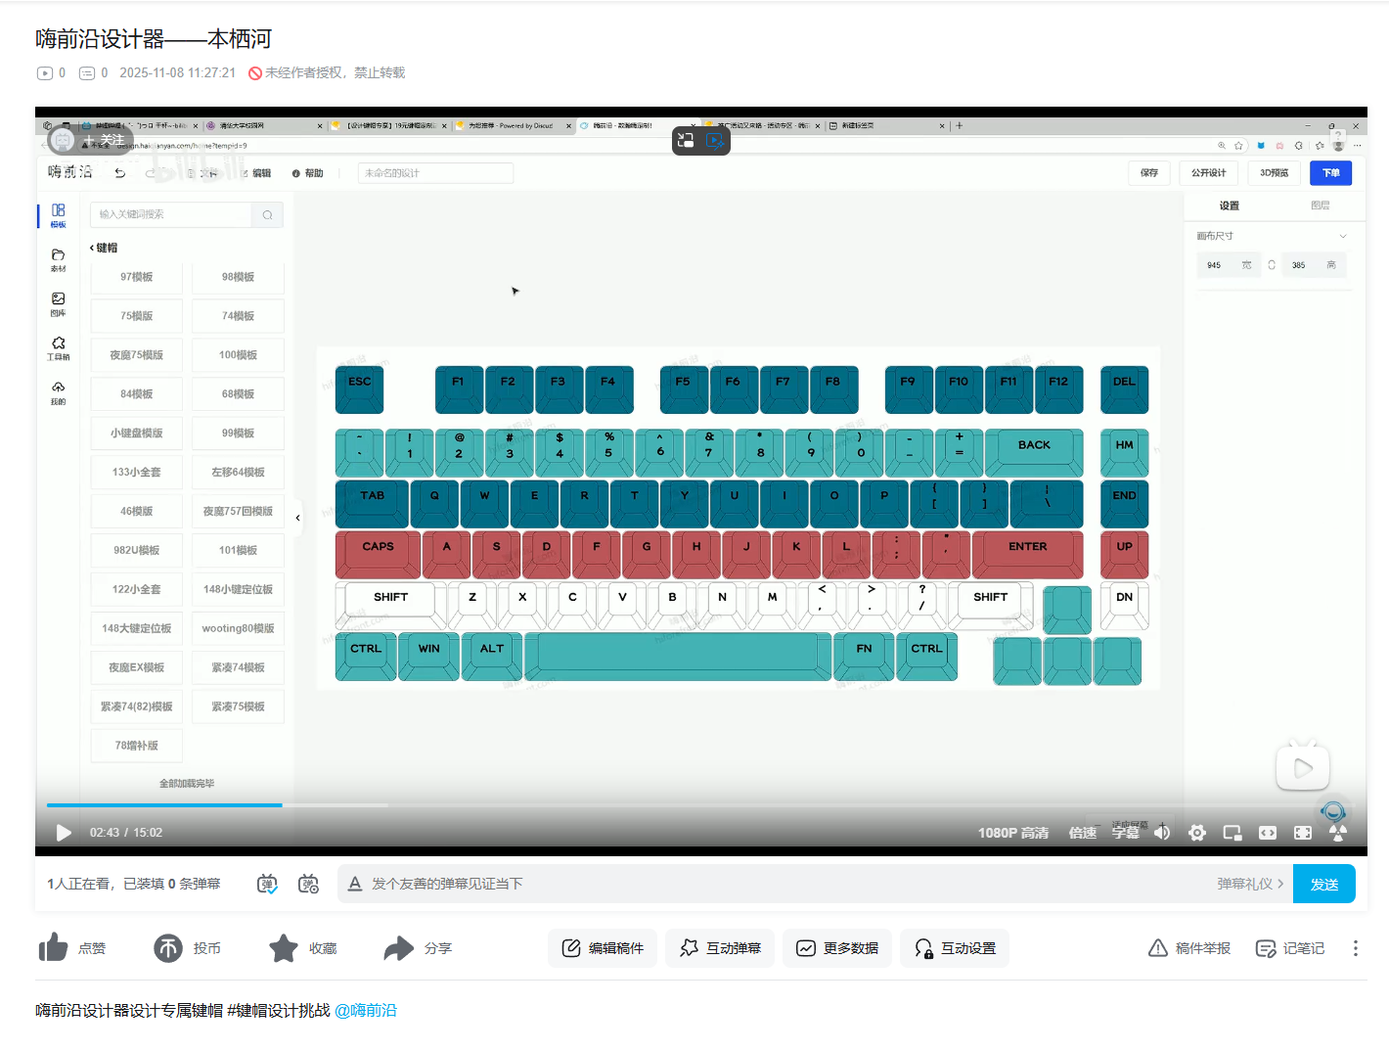The width and height of the screenshot is (1389, 1050).
Task: Open 更多数据 statistics
Action: (837, 948)
